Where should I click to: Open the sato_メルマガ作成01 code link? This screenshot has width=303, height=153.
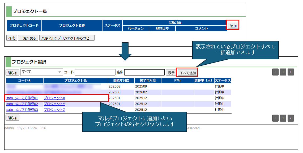pos(22,98)
